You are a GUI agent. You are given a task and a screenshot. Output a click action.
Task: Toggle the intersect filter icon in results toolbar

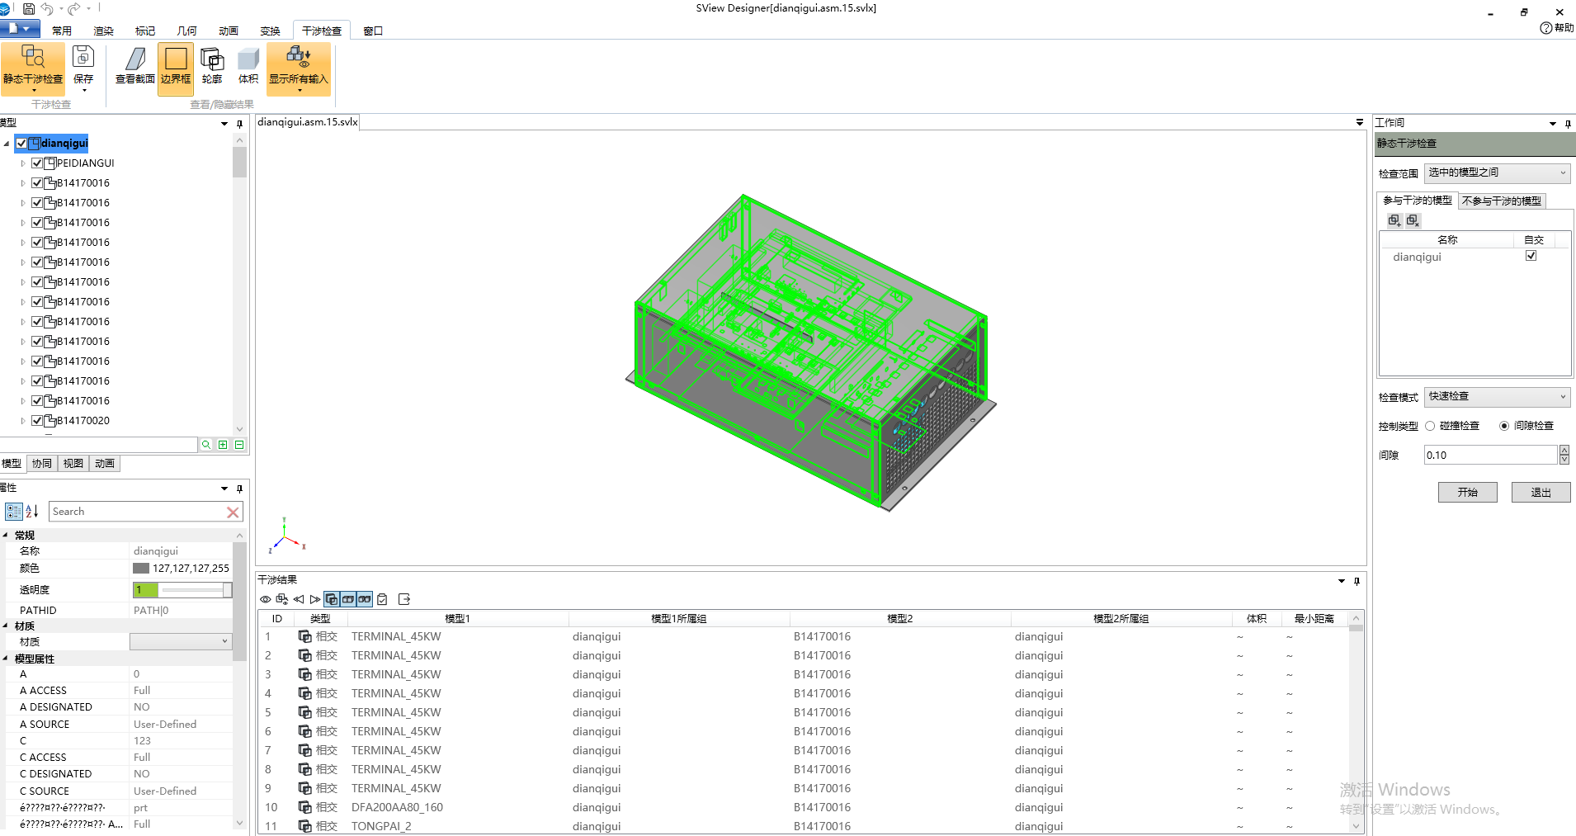[332, 599]
